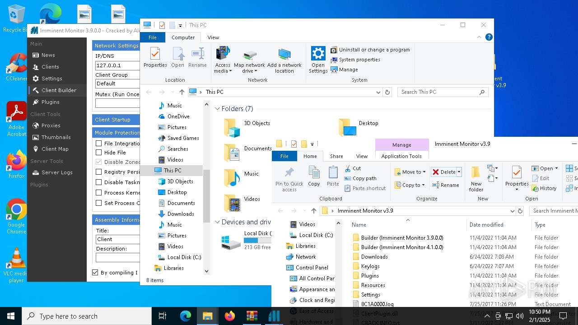
Task: Switch to View tab in Imminent Monitor explorer
Action: (362, 156)
